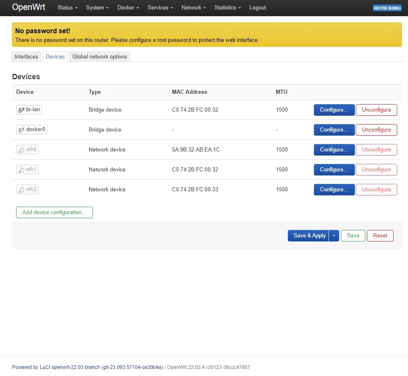
Task: Unconfigure the docker0 device
Action: 376,129
